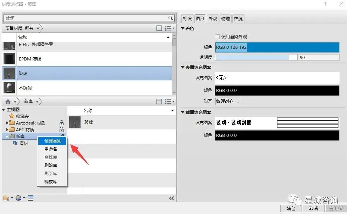Select EPDM 薄膜 material row
The width and height of the screenshot is (347, 214).
click(87, 59)
